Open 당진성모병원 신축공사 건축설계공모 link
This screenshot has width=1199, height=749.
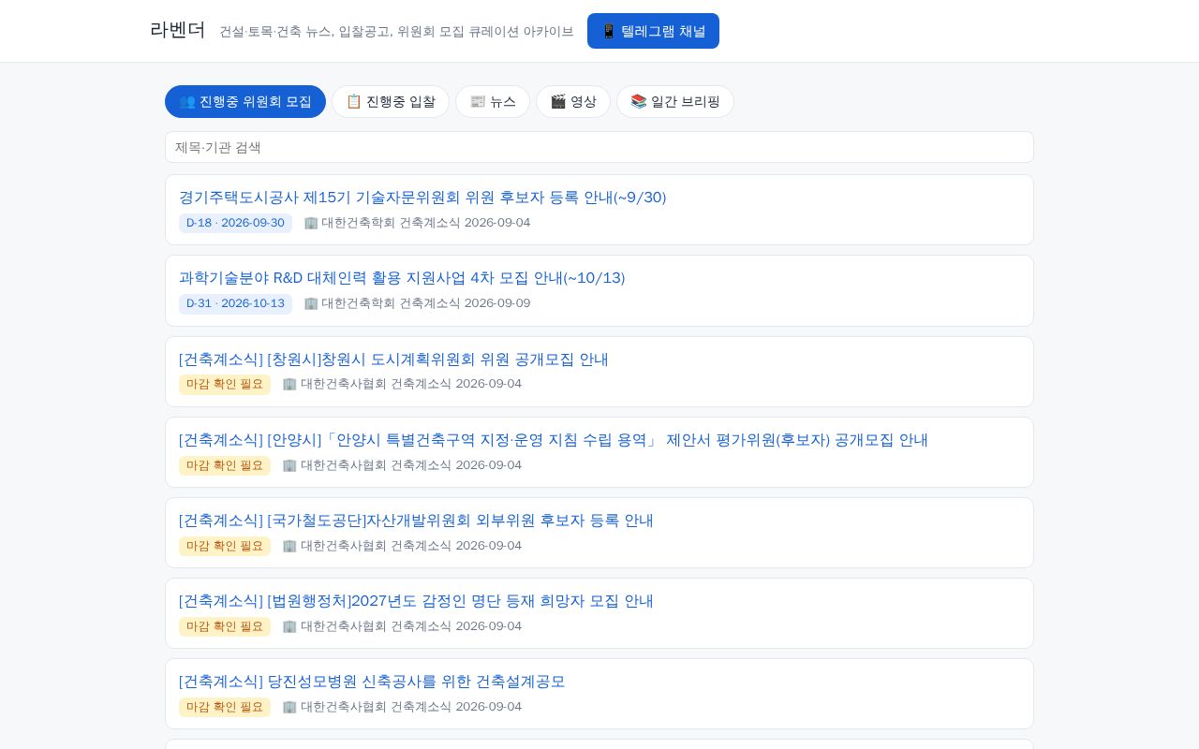point(372,682)
